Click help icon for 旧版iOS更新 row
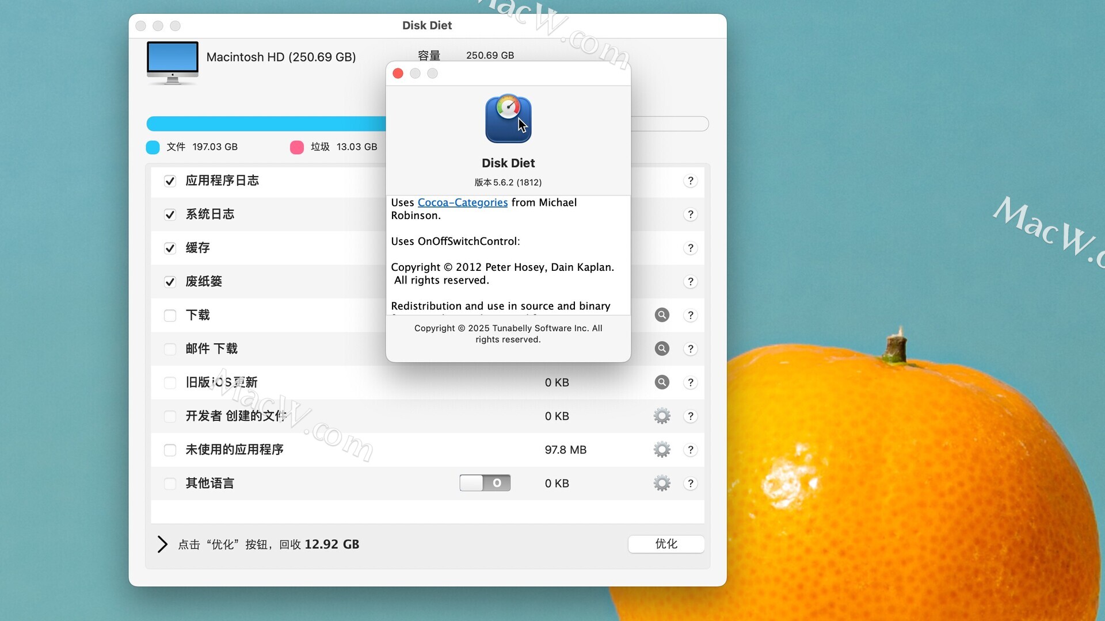 click(690, 382)
